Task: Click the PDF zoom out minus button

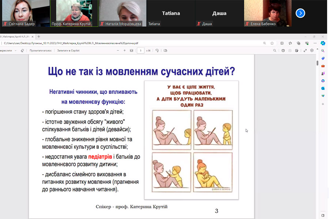Action: pyautogui.click(x=118, y=50)
